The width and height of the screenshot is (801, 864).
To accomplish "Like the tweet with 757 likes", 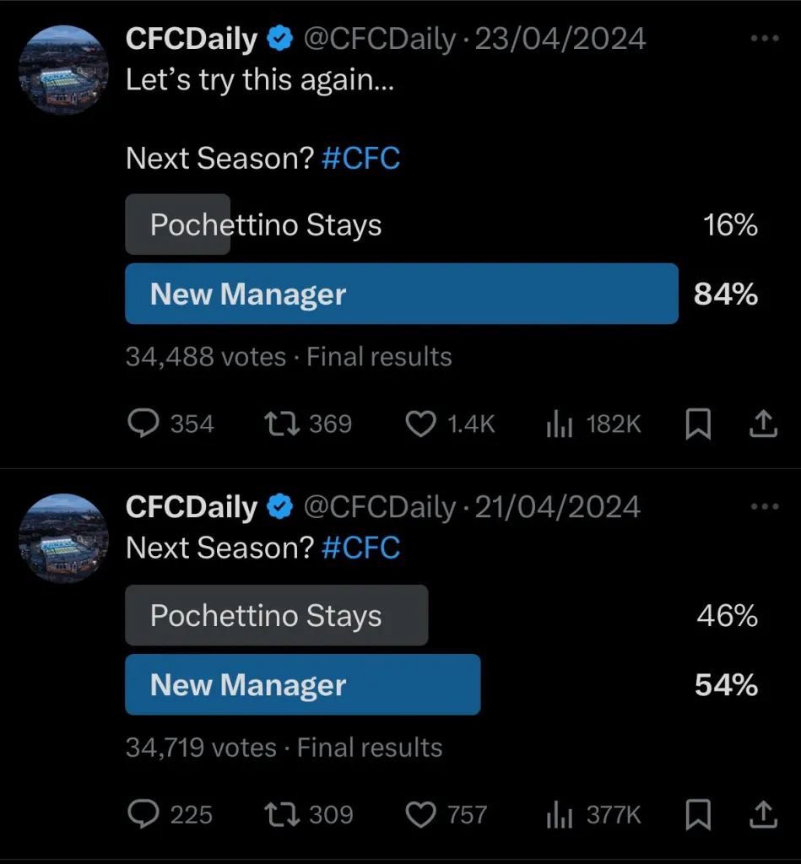I will (x=420, y=814).
